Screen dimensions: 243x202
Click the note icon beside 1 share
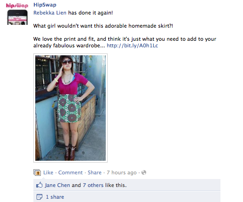click(x=39, y=197)
